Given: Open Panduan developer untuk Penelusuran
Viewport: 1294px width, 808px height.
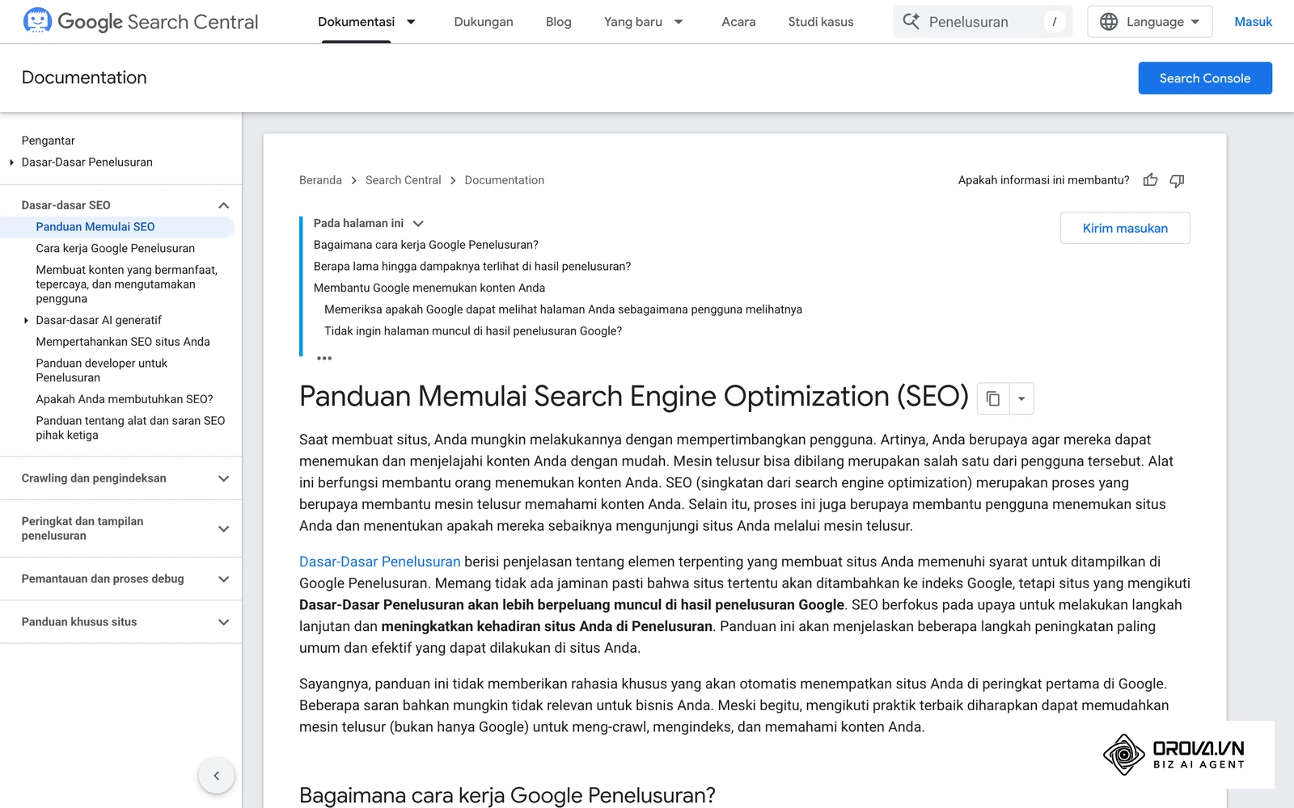Looking at the screenshot, I should click(x=101, y=371).
